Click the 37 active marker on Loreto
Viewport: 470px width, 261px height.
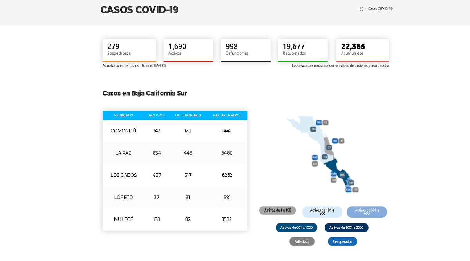point(329,147)
